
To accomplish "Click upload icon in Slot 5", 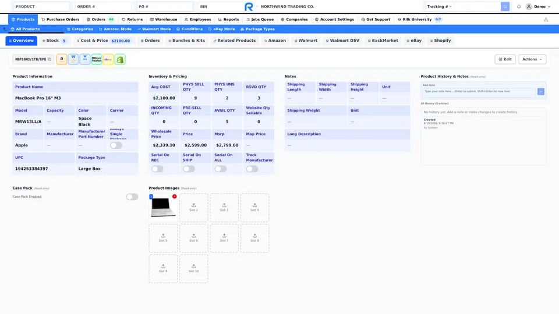I will [163, 235].
